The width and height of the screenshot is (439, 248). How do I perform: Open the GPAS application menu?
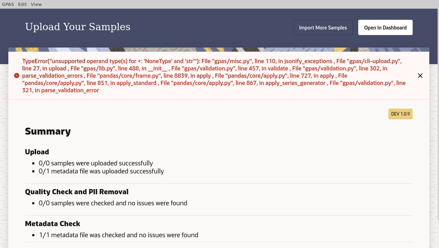pos(8,4)
